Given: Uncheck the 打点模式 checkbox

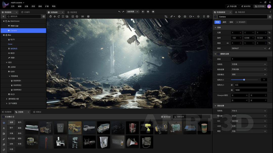Looking at the screenshot, I should pyautogui.click(x=3, y=117).
